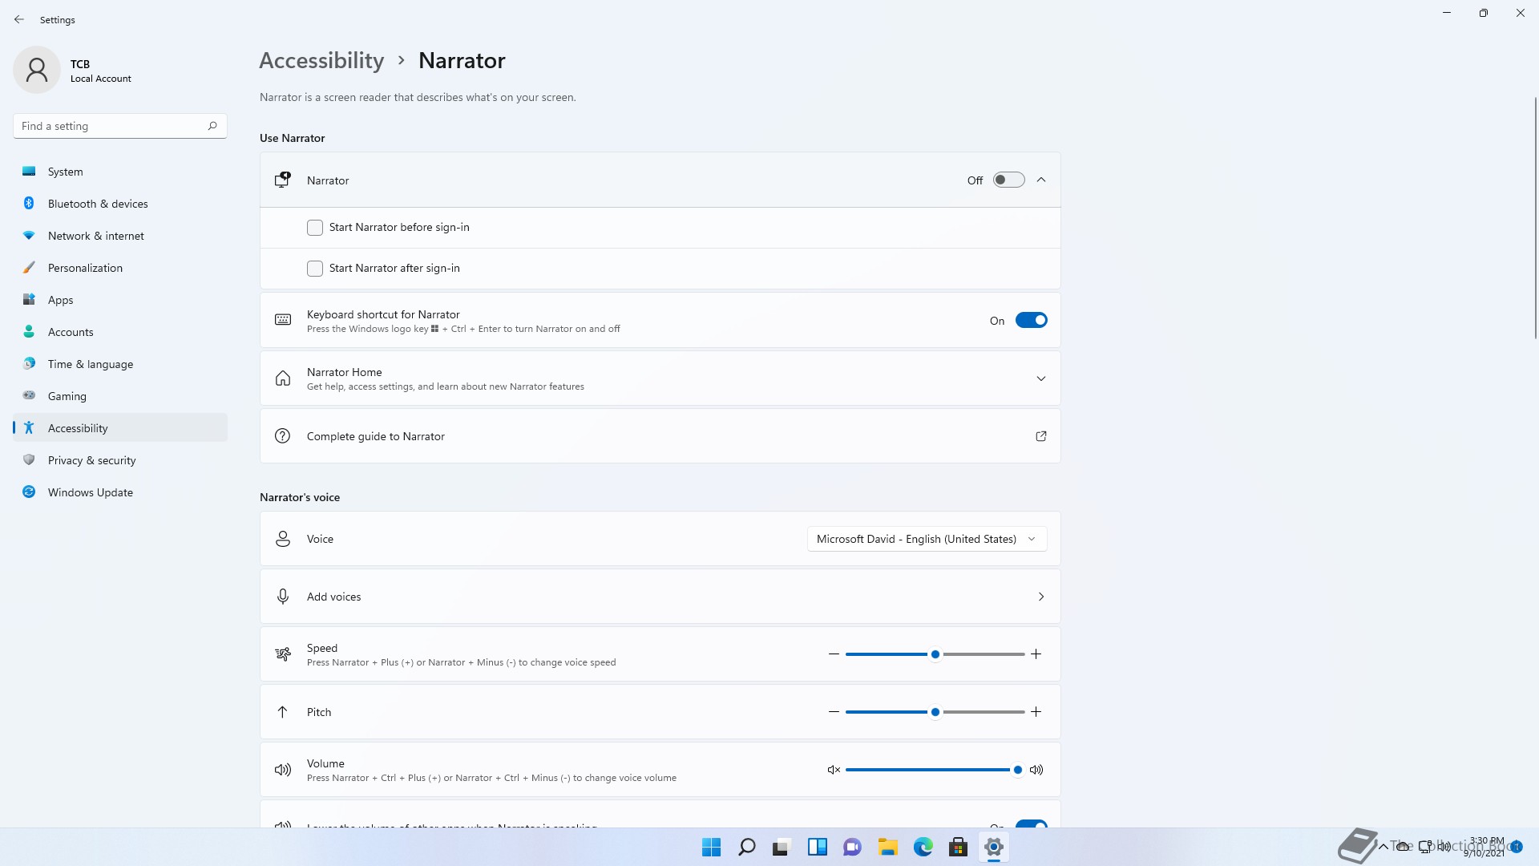The width and height of the screenshot is (1539, 866).
Task: Open Time & language settings
Action: click(120, 364)
